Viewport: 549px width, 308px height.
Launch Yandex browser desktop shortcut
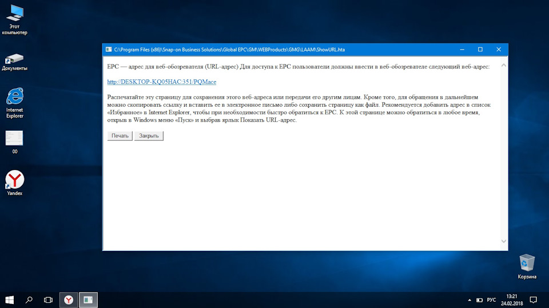click(x=15, y=183)
